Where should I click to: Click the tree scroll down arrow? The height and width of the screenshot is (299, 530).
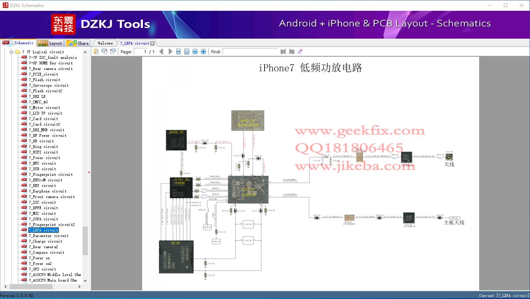85,281
